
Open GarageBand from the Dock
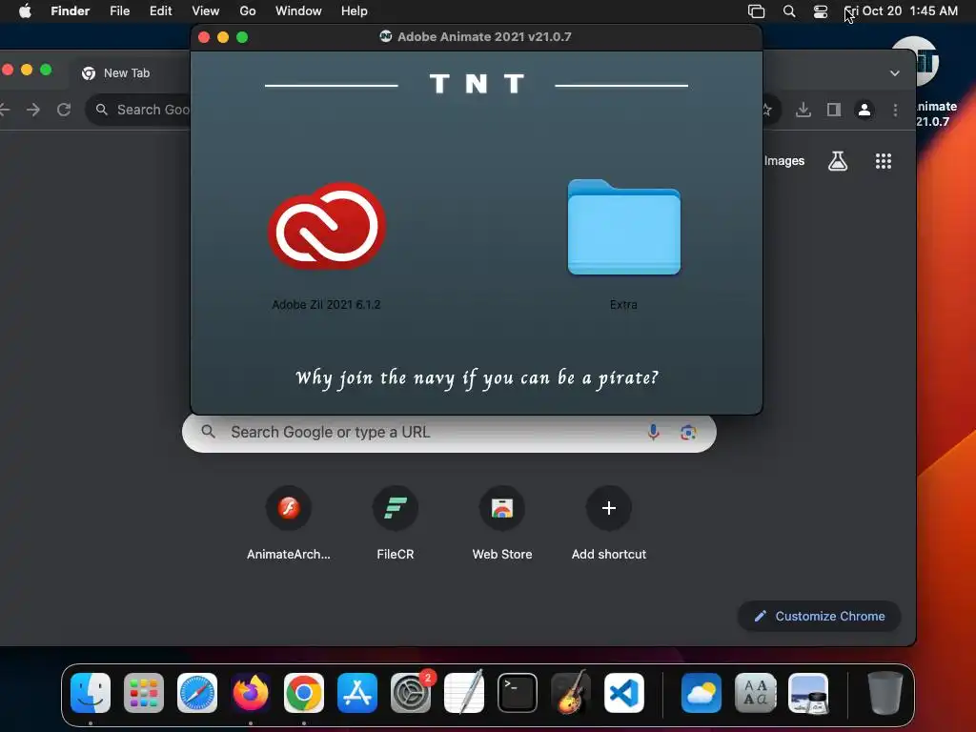click(x=571, y=693)
